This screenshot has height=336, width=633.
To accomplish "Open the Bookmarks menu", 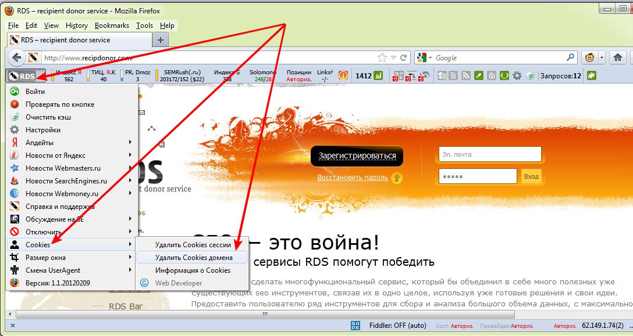I will [x=112, y=26].
